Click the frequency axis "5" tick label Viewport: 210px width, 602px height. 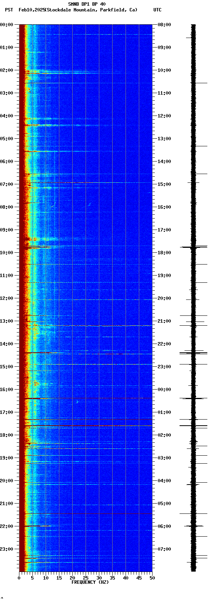[x=32, y=578]
